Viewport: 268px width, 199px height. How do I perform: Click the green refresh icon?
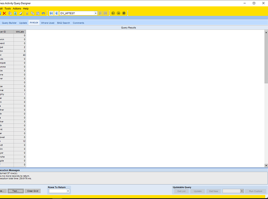(16, 13)
